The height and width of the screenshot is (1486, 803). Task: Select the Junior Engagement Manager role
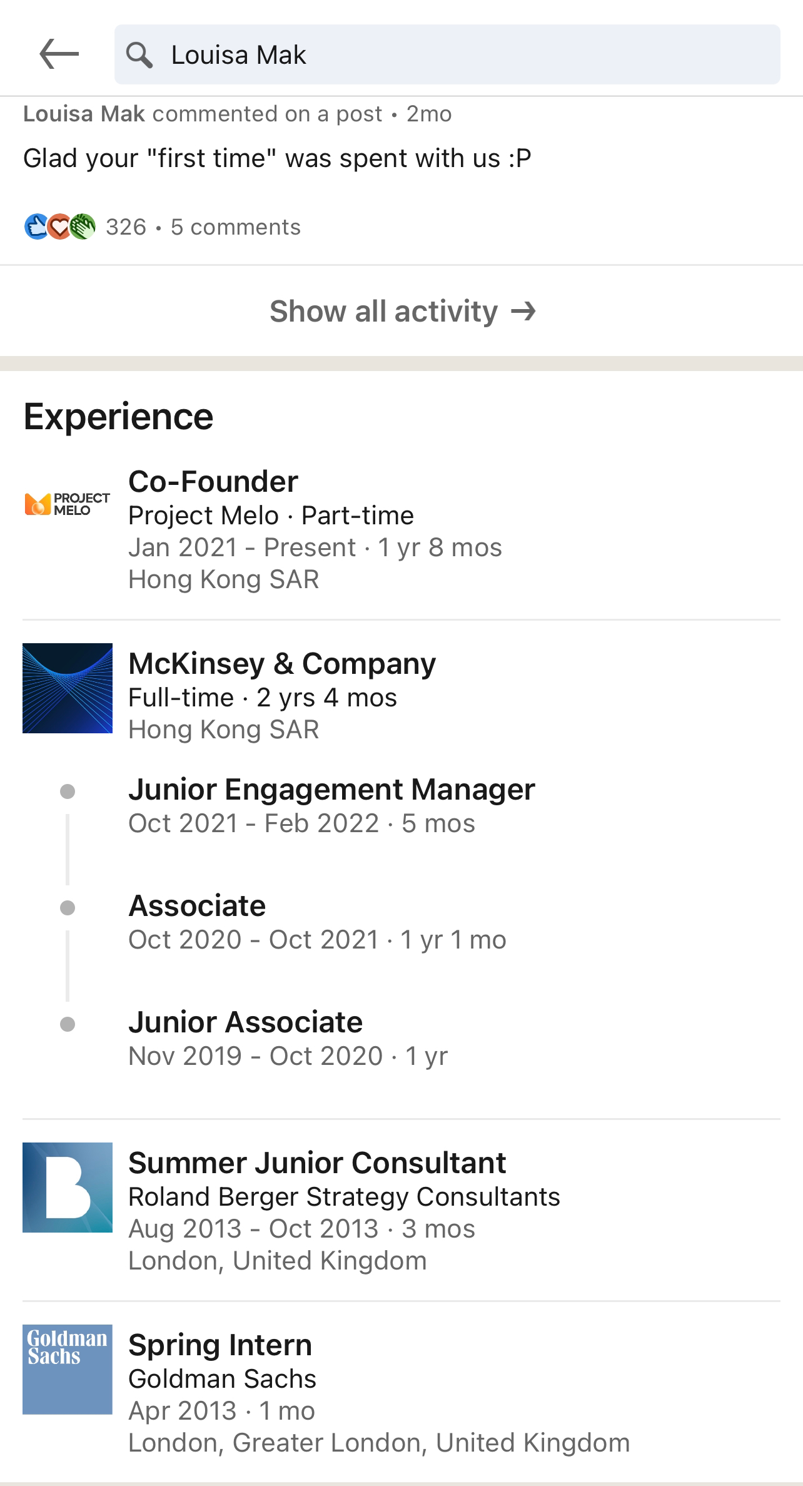point(401,806)
